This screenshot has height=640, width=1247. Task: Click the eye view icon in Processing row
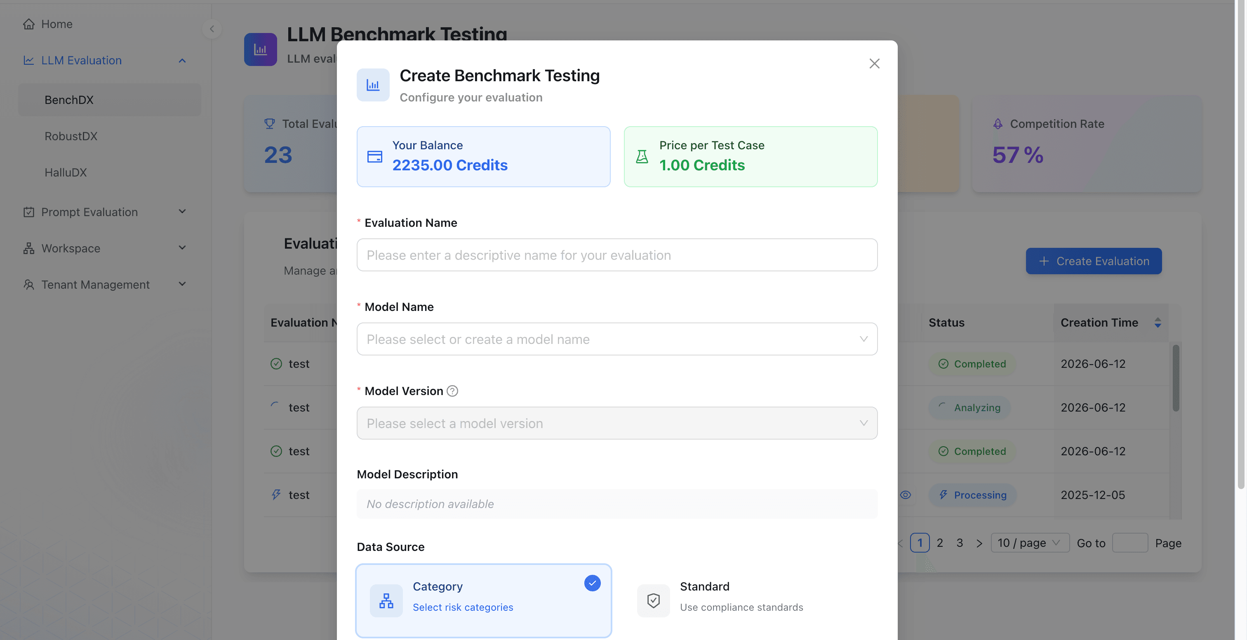(x=905, y=495)
